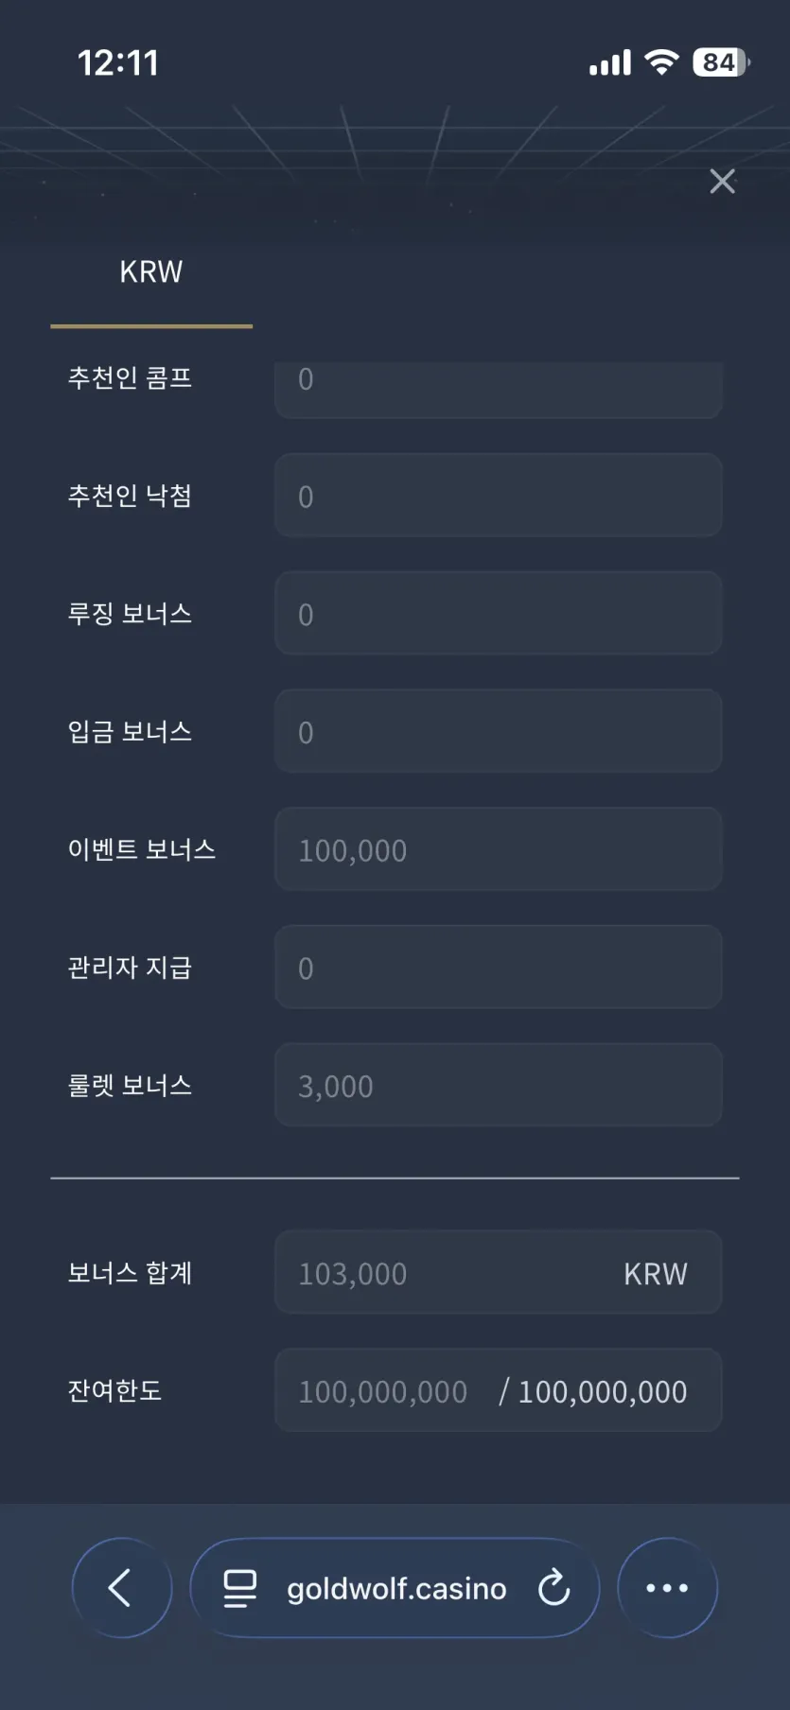
Task: Select the 추천인 낙첨 value field
Action: (499, 495)
